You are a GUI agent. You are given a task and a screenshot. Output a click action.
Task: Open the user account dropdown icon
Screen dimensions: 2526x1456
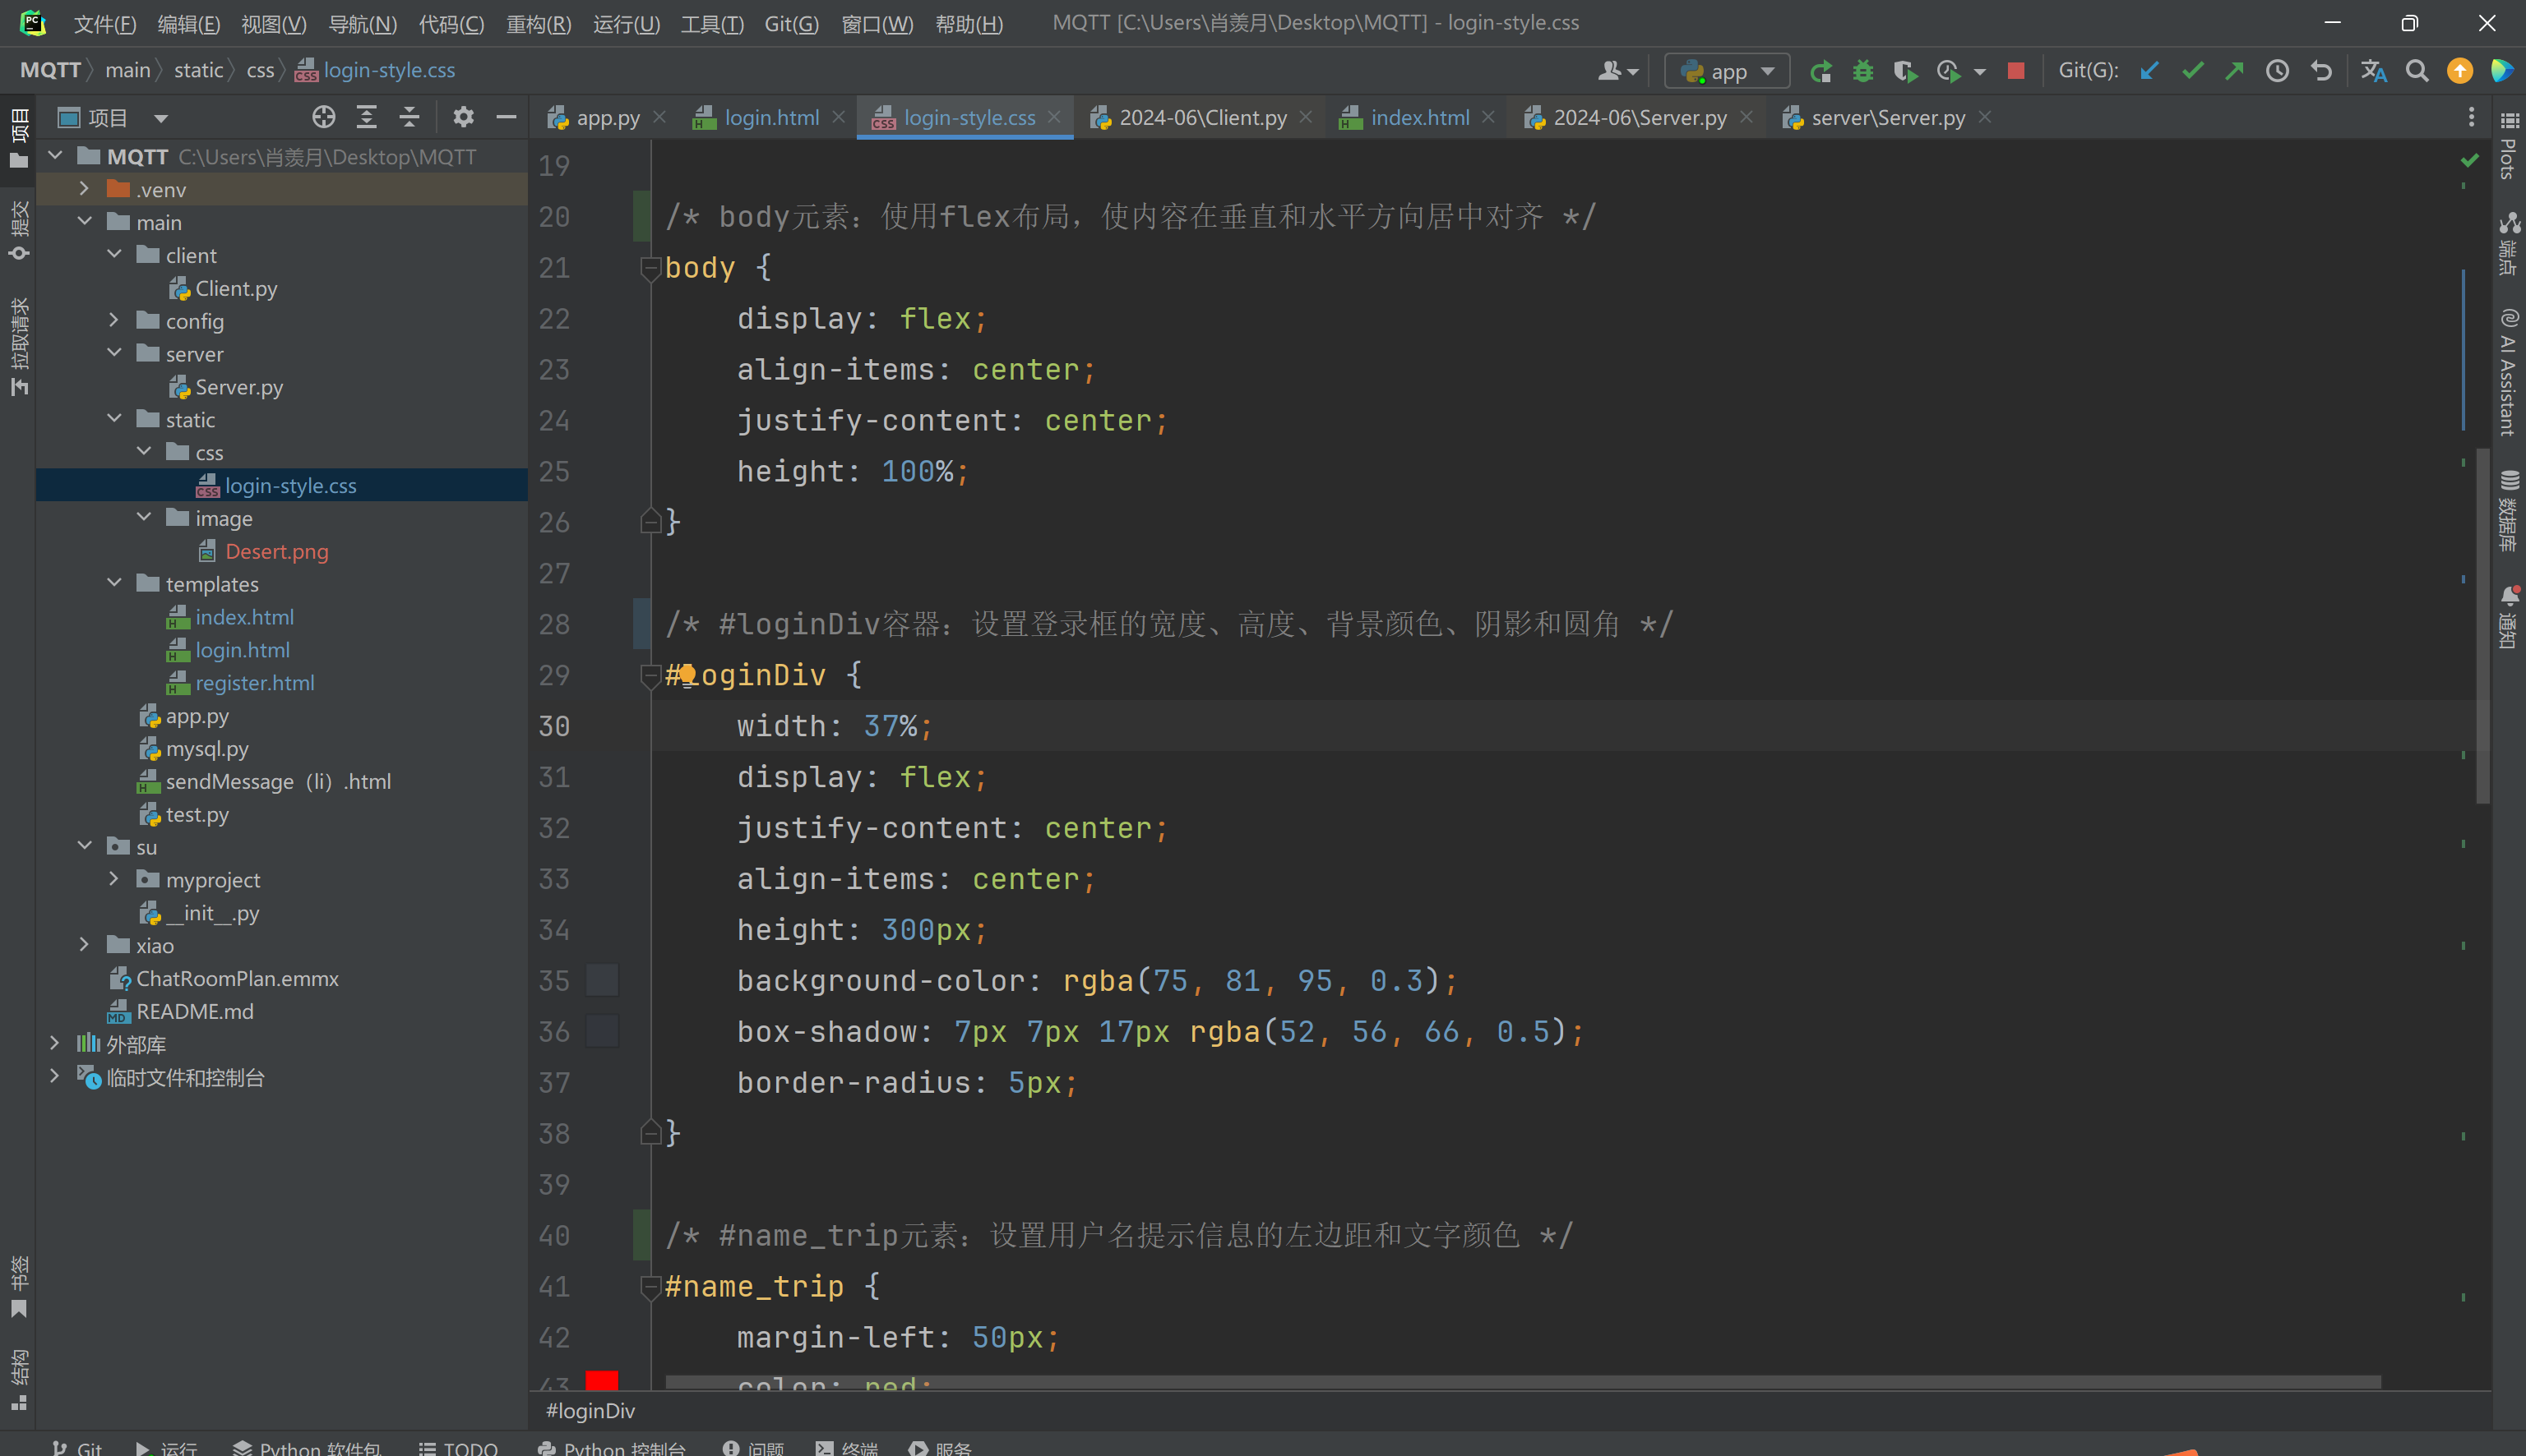(x=1617, y=71)
